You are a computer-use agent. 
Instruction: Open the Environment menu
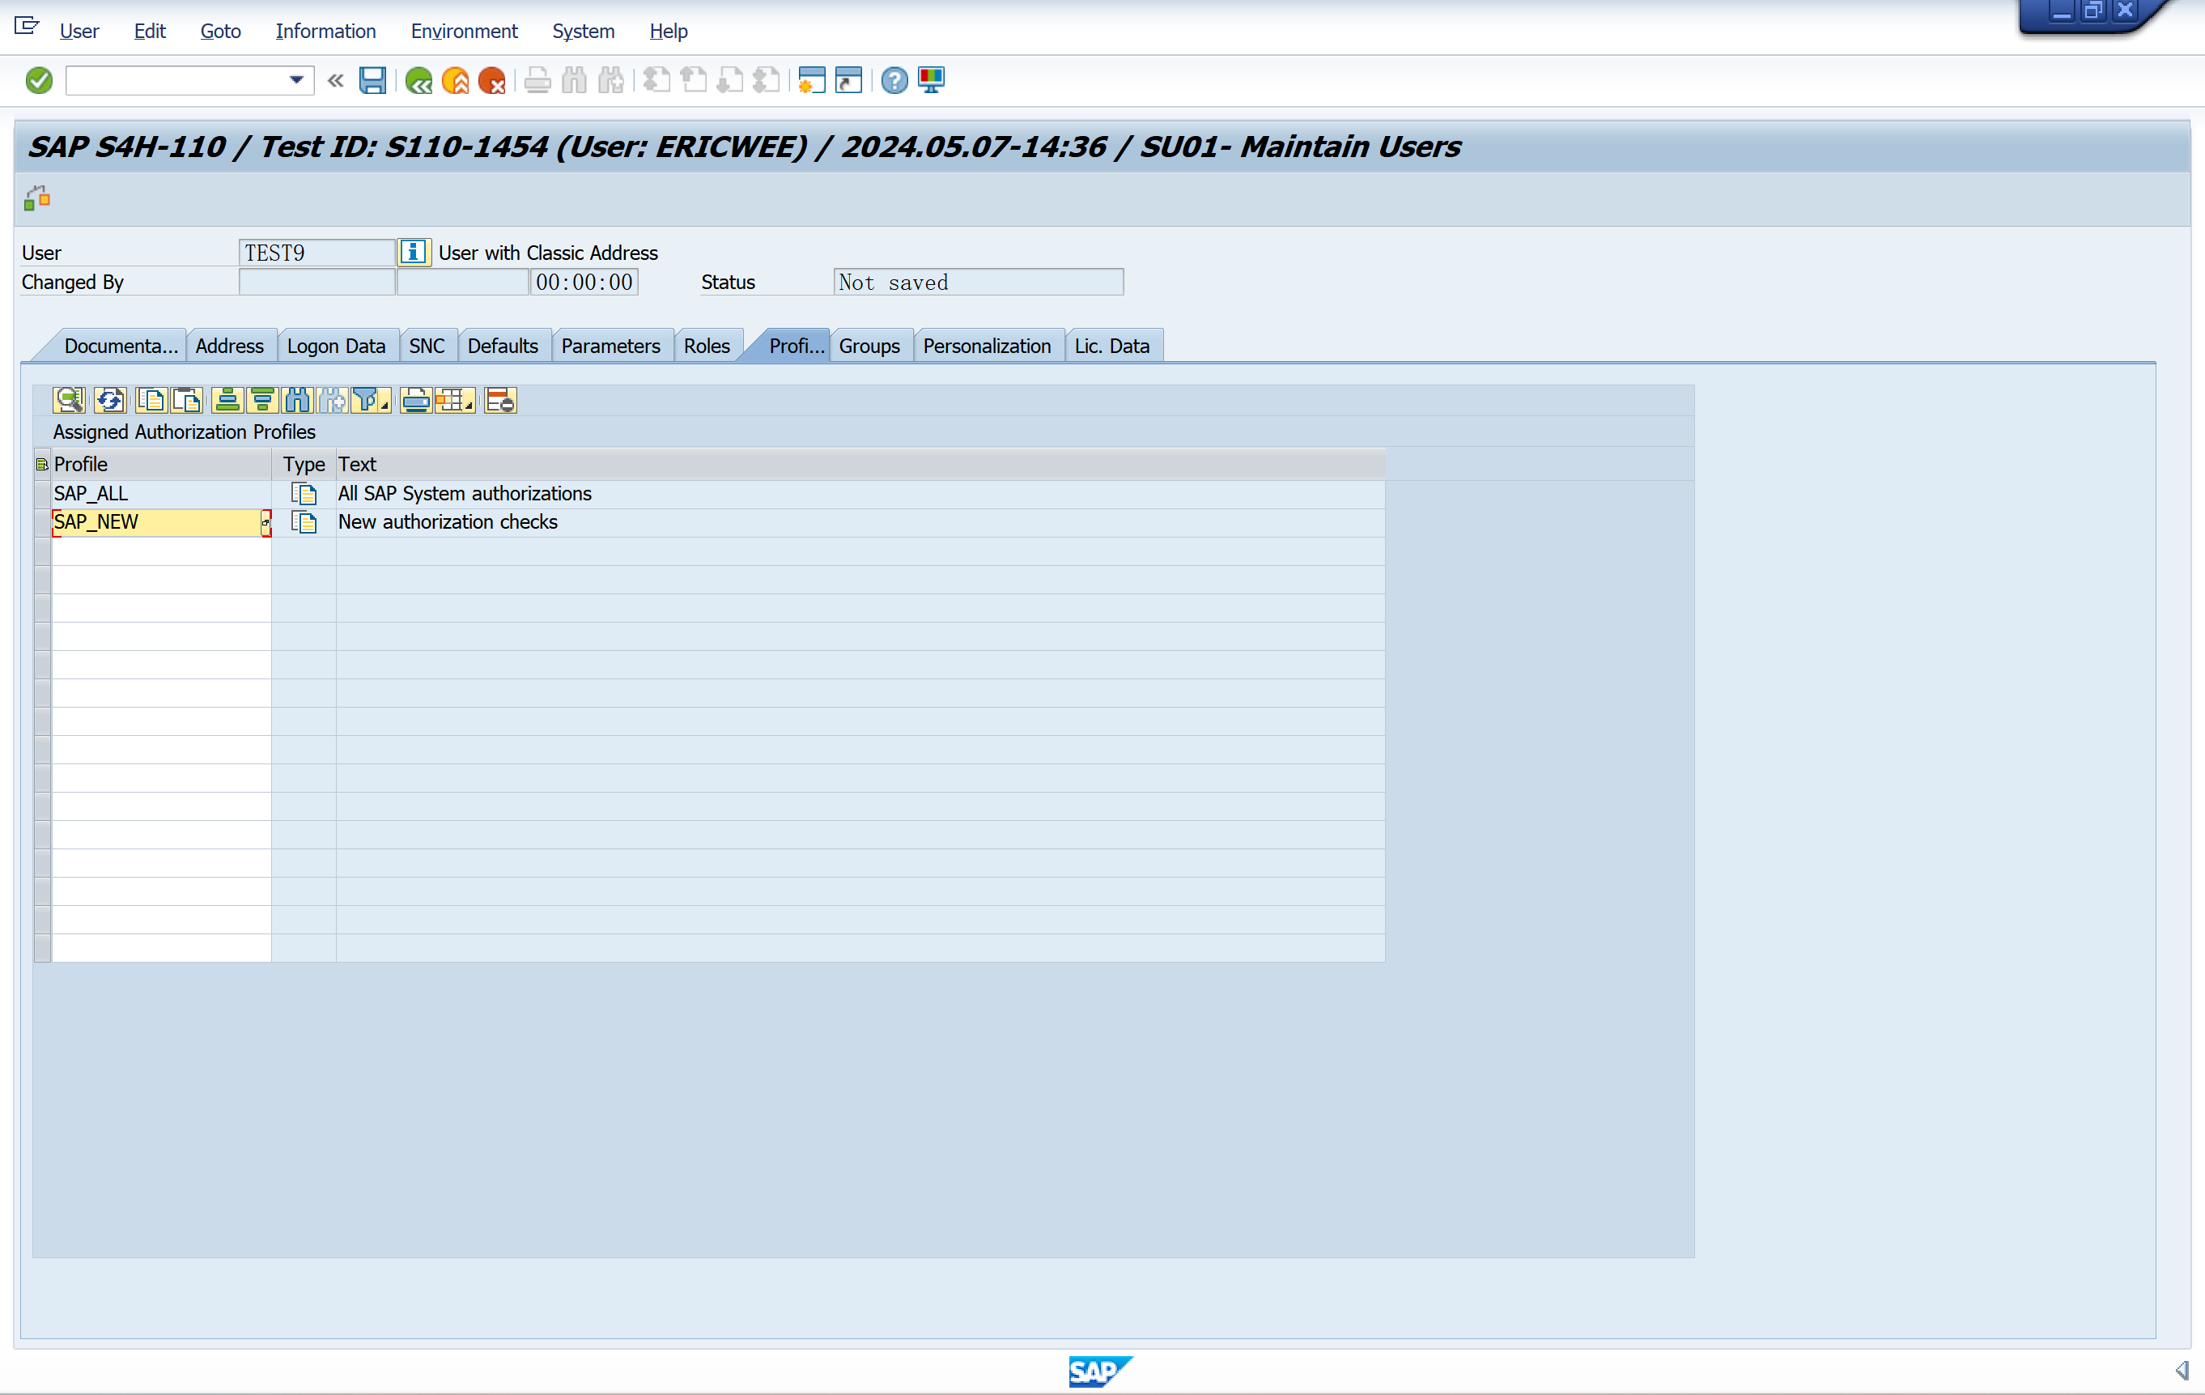pyautogui.click(x=463, y=31)
